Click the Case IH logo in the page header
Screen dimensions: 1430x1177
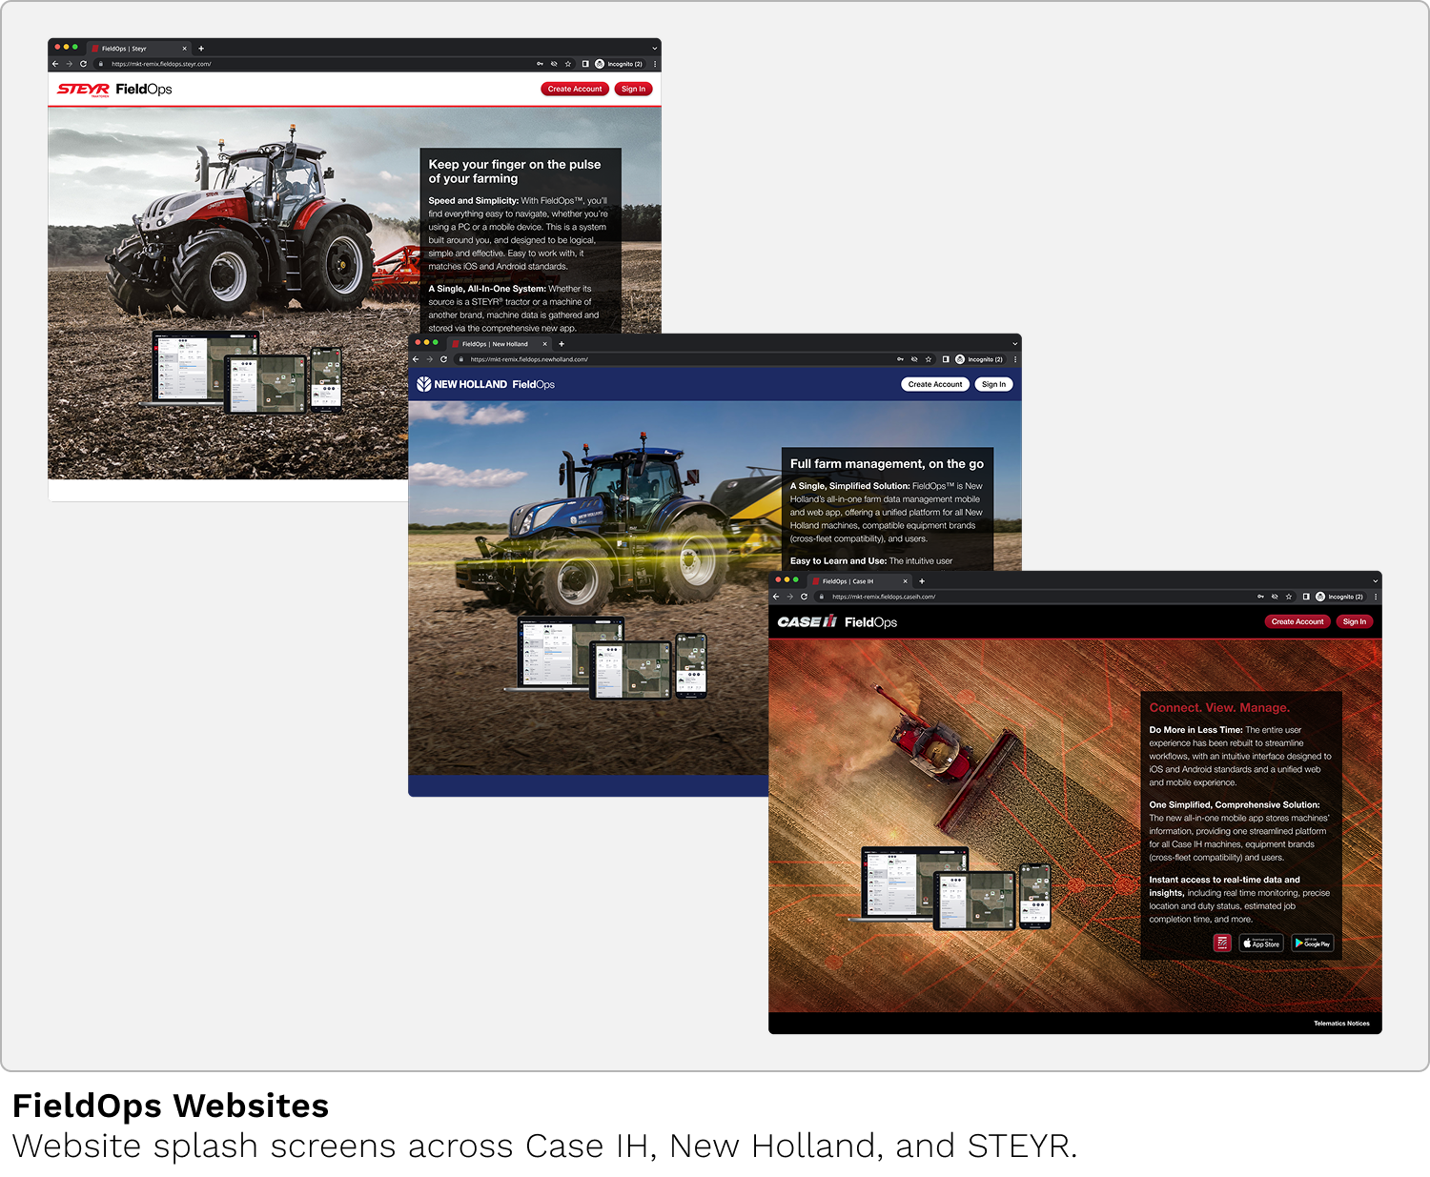pos(807,621)
